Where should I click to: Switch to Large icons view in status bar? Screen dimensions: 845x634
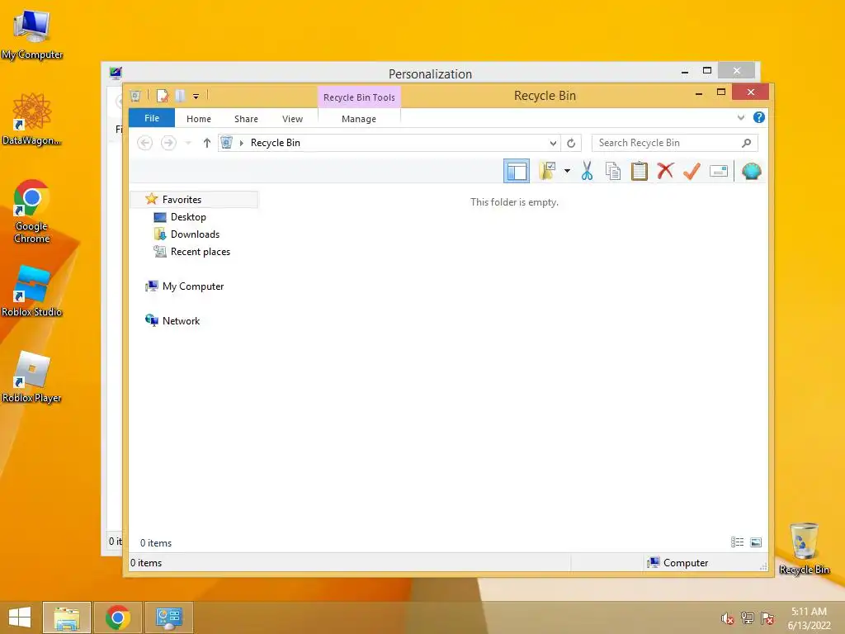756,542
